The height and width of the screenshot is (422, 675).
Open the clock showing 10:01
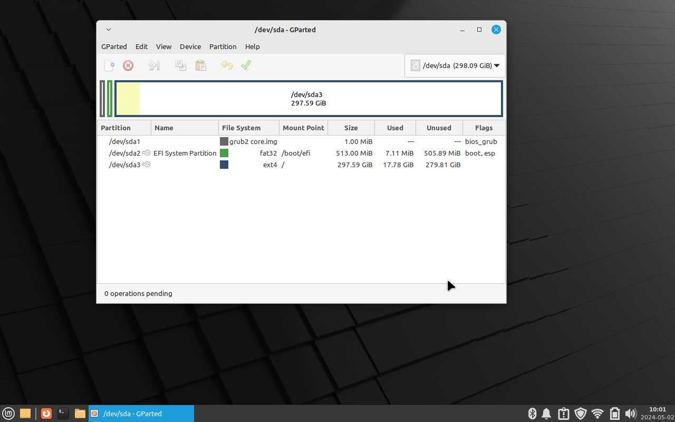tap(657, 414)
